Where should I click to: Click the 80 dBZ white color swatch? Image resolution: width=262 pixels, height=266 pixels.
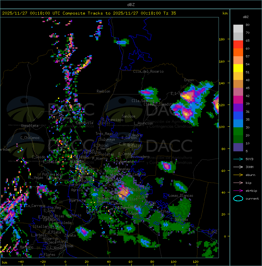click(238, 28)
